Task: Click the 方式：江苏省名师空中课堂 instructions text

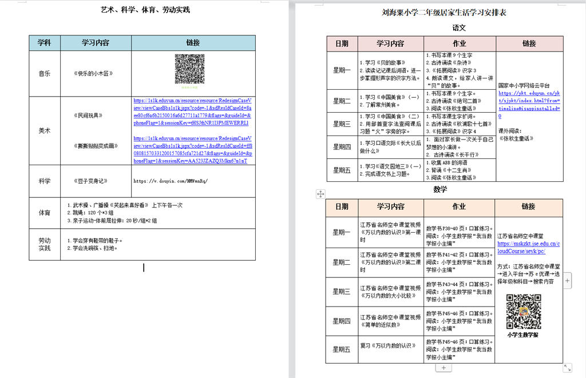Action: coord(528,274)
